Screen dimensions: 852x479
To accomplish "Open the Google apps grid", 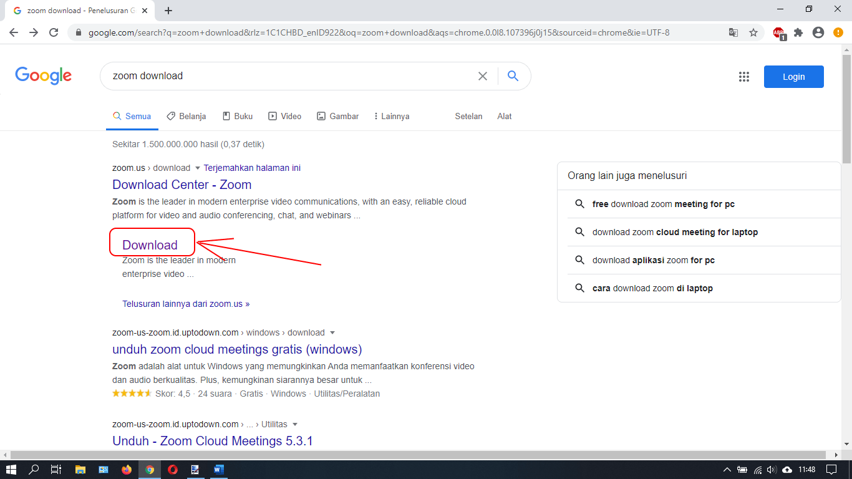I will [x=744, y=77].
